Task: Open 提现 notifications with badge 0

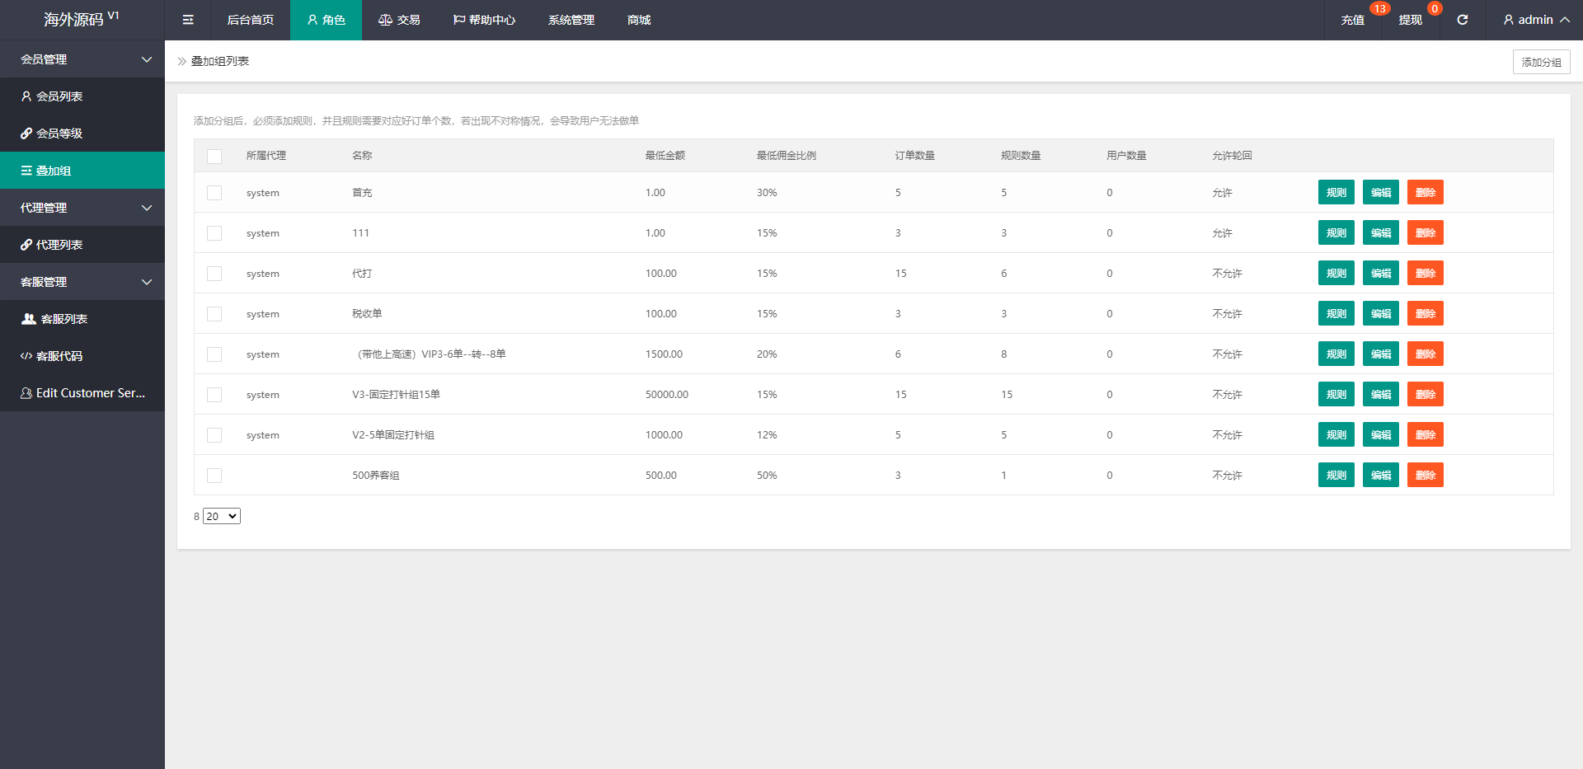Action: point(1410,20)
